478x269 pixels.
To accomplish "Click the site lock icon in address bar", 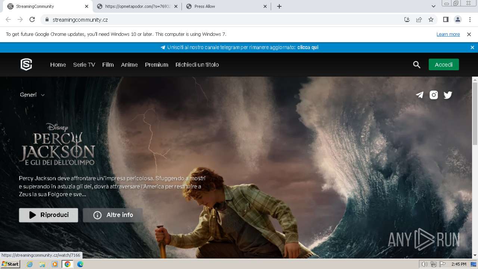I will point(47,20).
